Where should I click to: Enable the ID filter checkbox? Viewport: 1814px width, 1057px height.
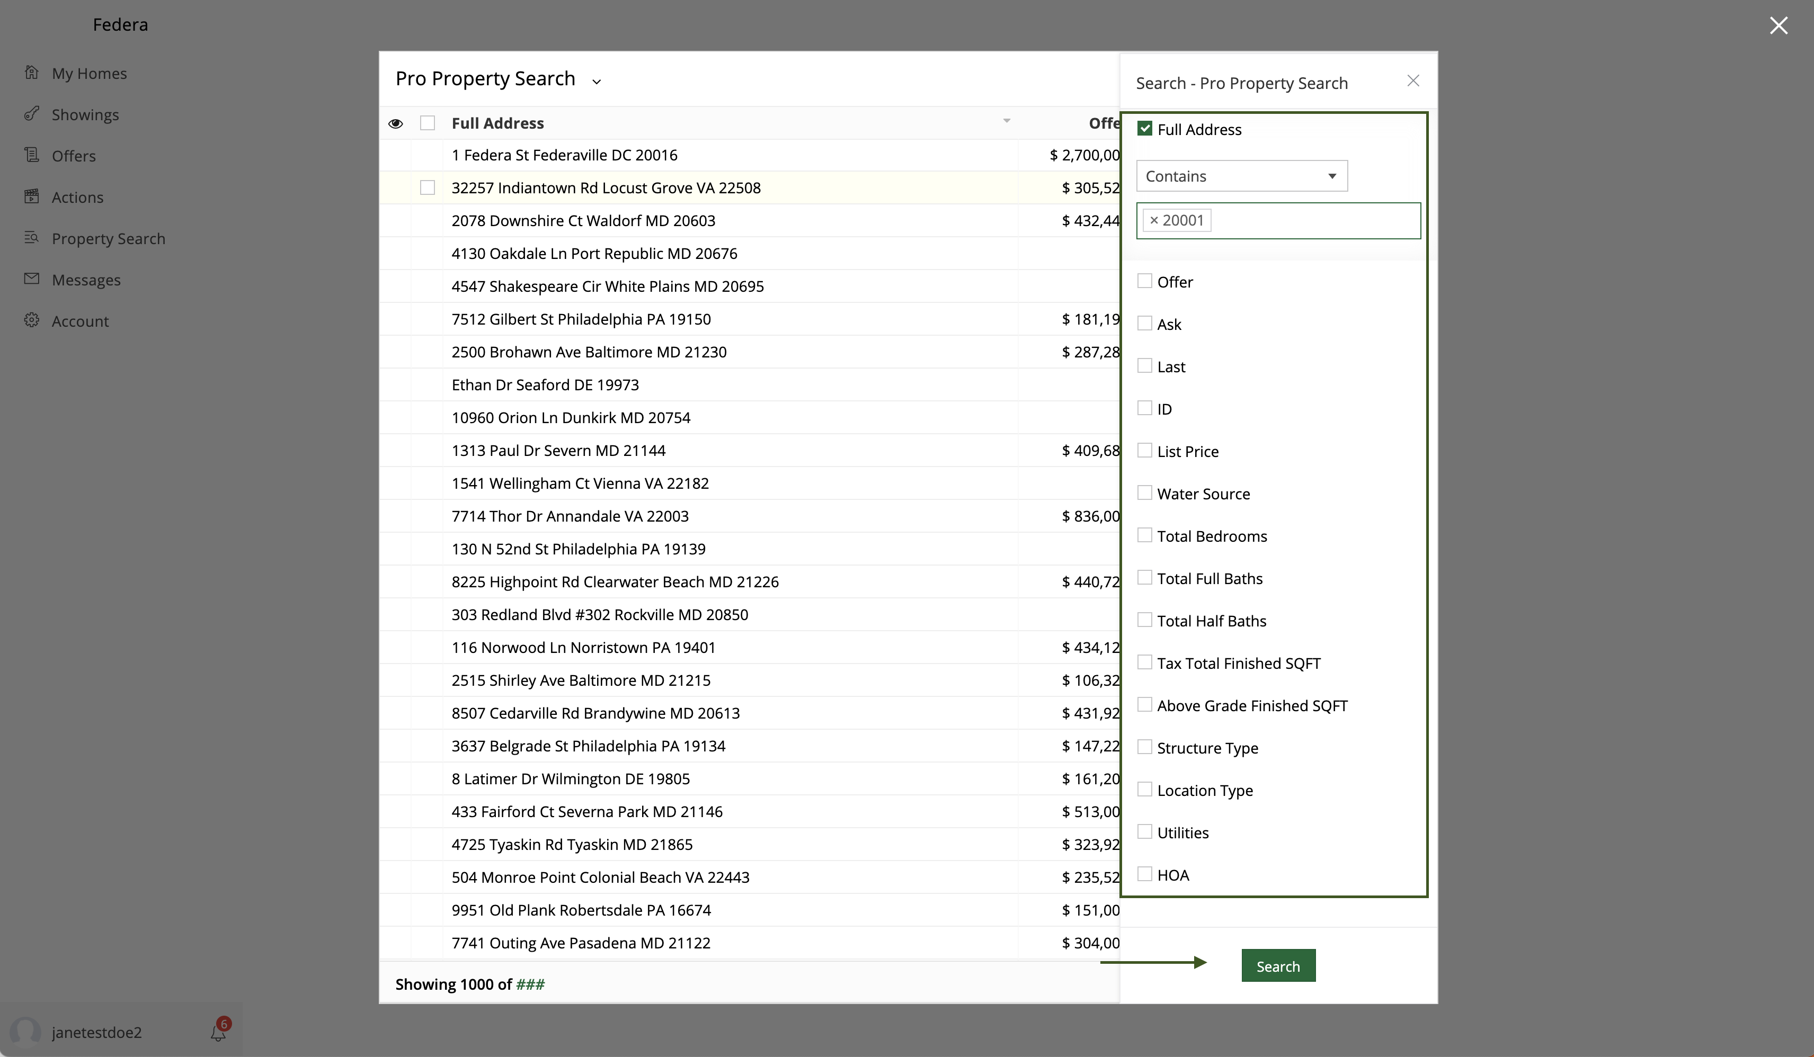click(x=1144, y=408)
